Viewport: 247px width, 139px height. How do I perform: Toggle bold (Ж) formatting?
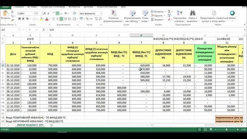(19, 19)
